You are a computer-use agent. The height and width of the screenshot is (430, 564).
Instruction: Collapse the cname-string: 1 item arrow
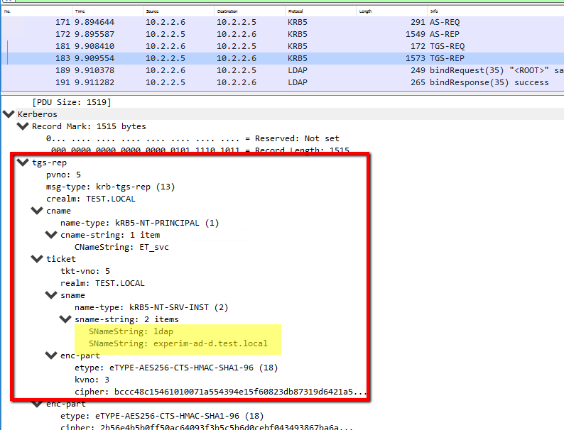50,235
